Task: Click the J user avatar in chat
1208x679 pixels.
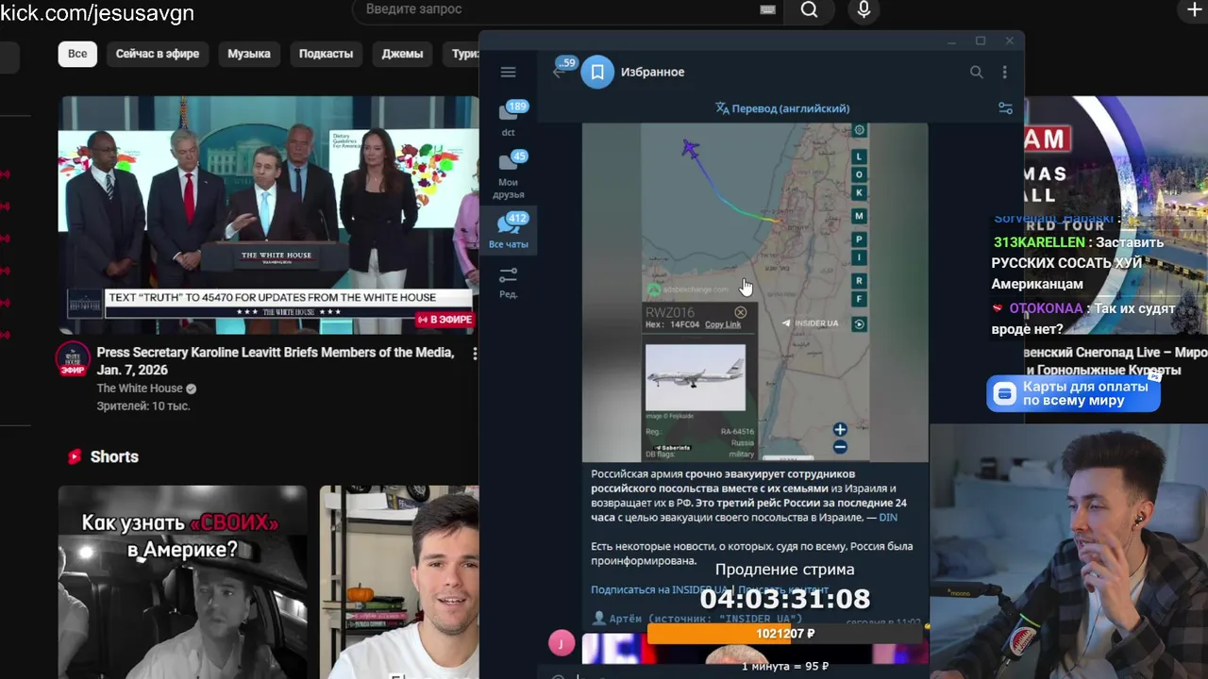Action: point(562,643)
